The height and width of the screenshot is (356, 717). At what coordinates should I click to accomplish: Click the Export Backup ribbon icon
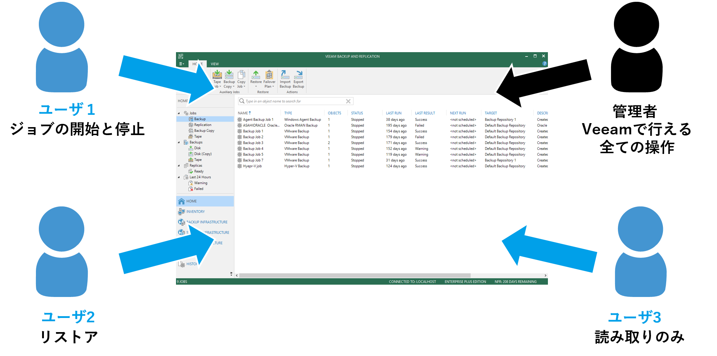[x=298, y=79]
